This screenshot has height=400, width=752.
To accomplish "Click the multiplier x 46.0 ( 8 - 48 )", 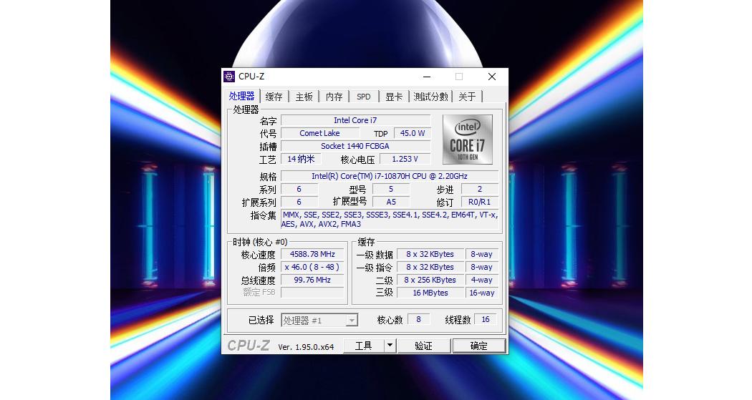I will coord(312,268).
